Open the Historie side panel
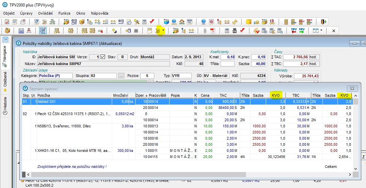This screenshot has width=366, height=188. point(5,105)
